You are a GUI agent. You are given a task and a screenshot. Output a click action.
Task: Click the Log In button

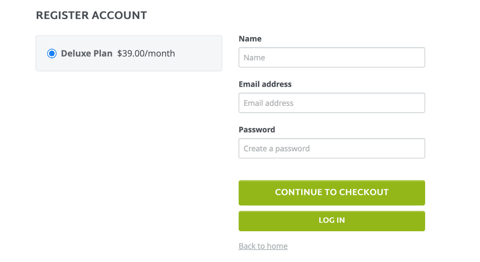pyautogui.click(x=332, y=220)
